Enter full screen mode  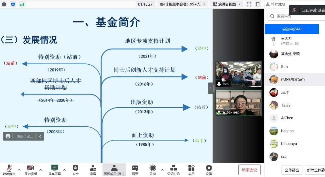coord(249,4)
